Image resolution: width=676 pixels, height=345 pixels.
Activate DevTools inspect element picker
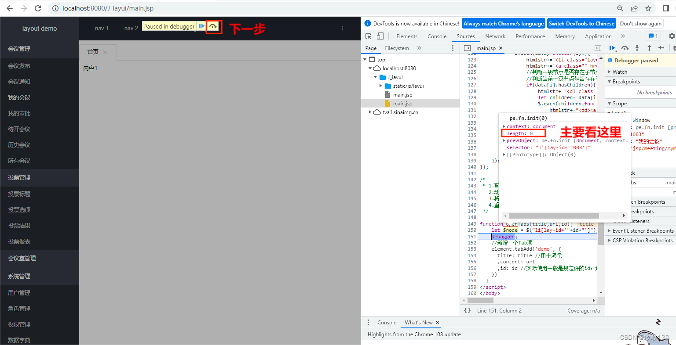click(x=369, y=36)
